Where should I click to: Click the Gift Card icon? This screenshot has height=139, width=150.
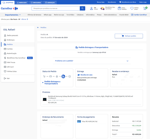pos(5,67)
